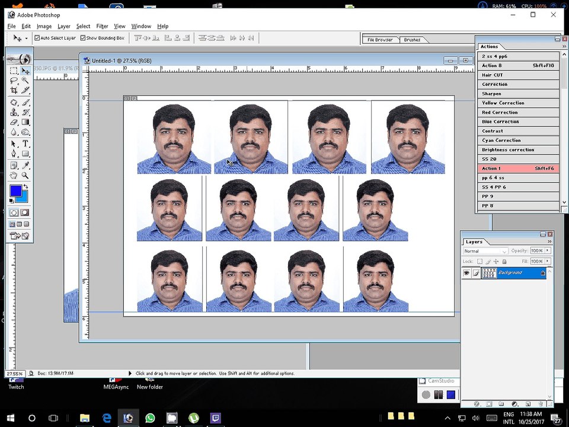Run the Hair CUT action
The image size is (569, 427).
pos(519,75)
